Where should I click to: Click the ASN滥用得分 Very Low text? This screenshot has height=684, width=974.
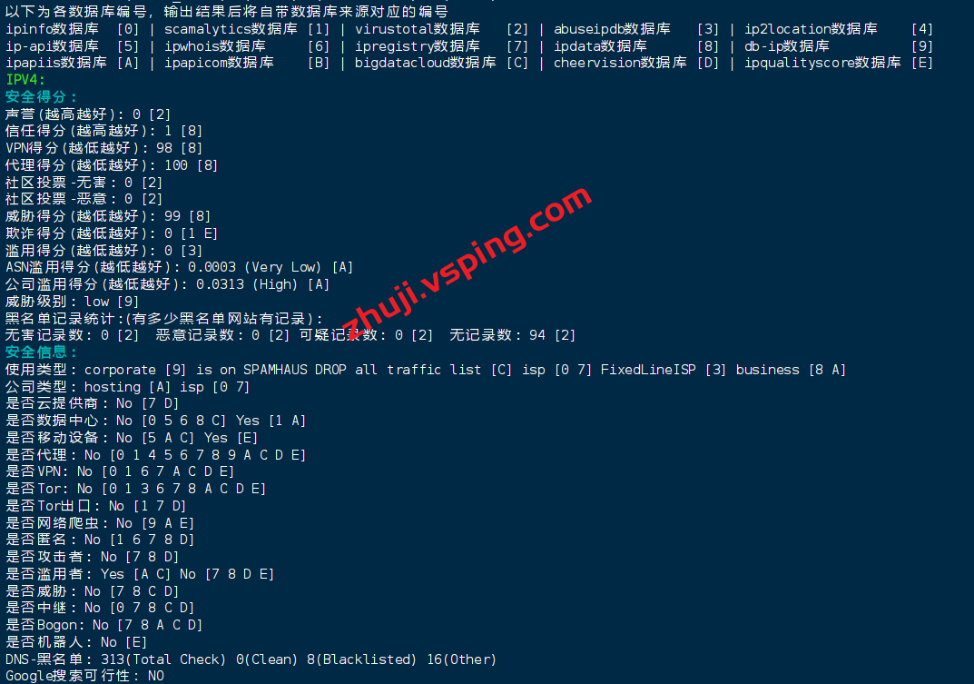point(282,267)
